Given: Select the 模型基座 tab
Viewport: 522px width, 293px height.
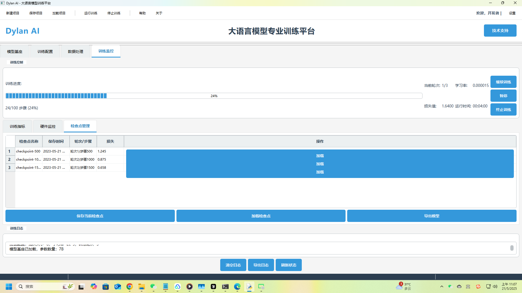Looking at the screenshot, I should (x=15, y=52).
